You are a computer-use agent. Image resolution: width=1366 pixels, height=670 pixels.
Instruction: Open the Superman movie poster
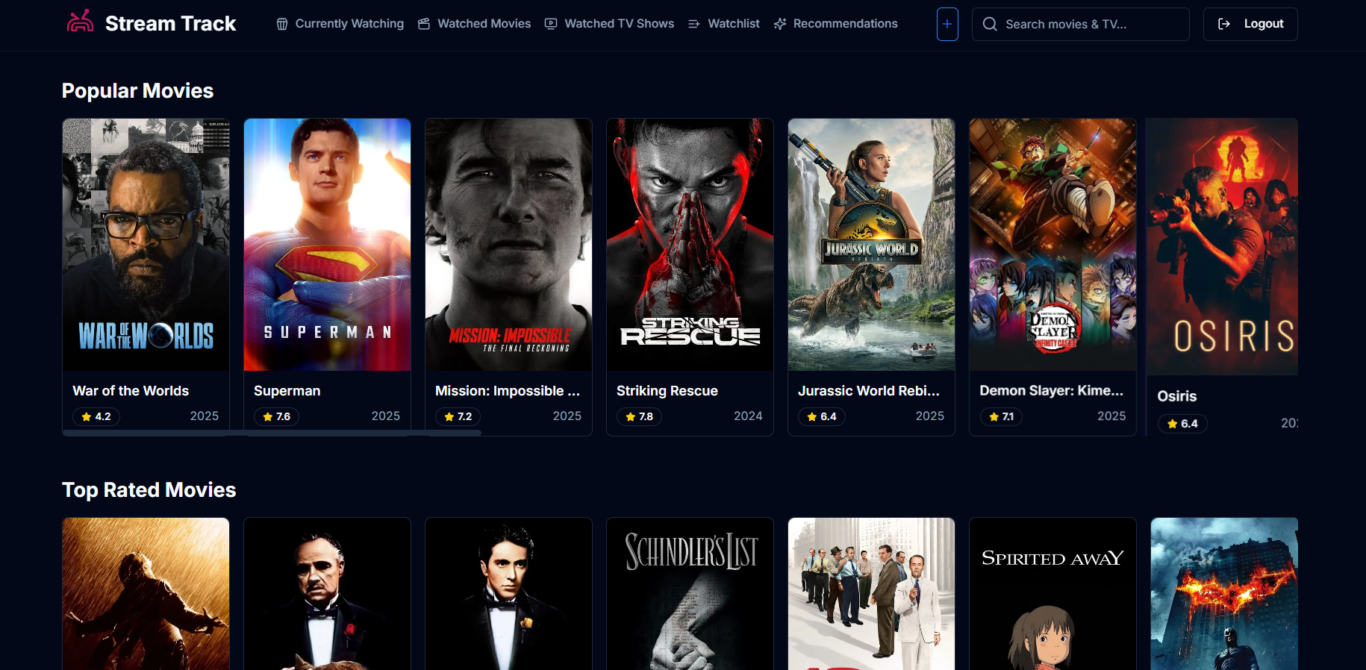pos(327,245)
